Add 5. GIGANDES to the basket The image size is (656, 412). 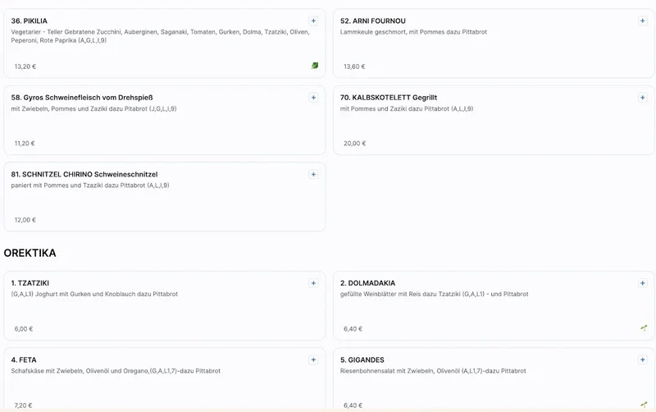click(x=643, y=359)
